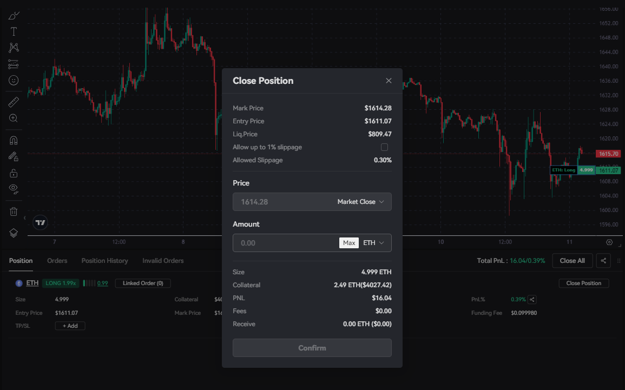Click the Collateral value 2.49 ETH($4027.42)
Viewport: 625px width, 390px height.
coord(363,285)
